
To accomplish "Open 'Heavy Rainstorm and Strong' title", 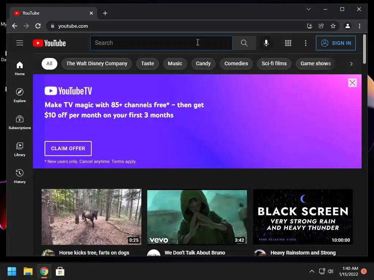I will (x=303, y=253).
